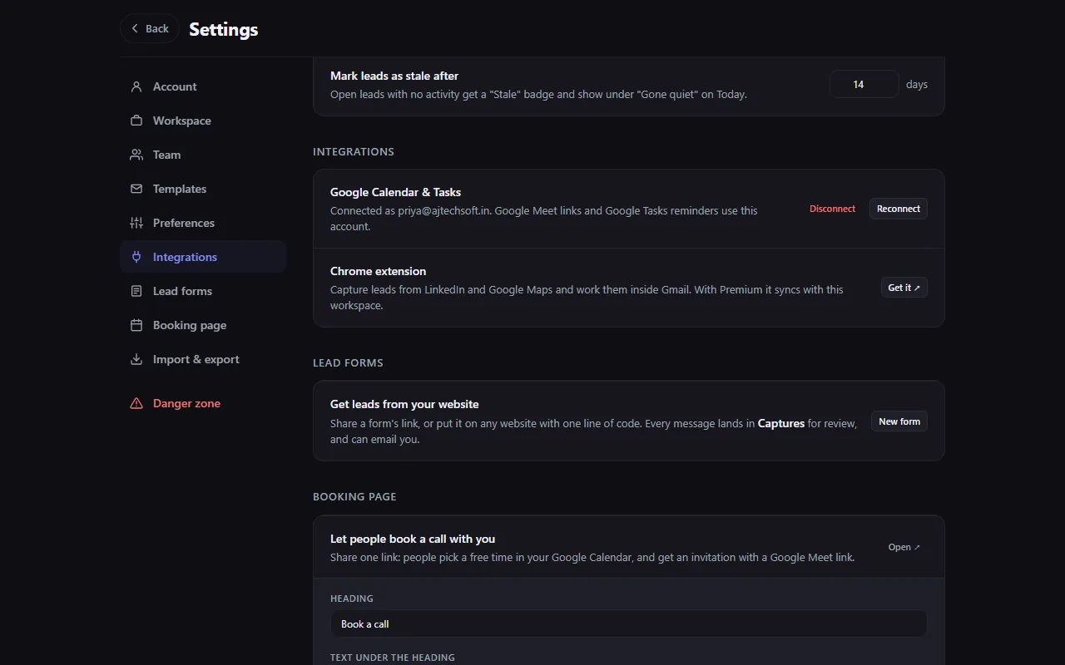Get the Chrome extension

(904, 288)
